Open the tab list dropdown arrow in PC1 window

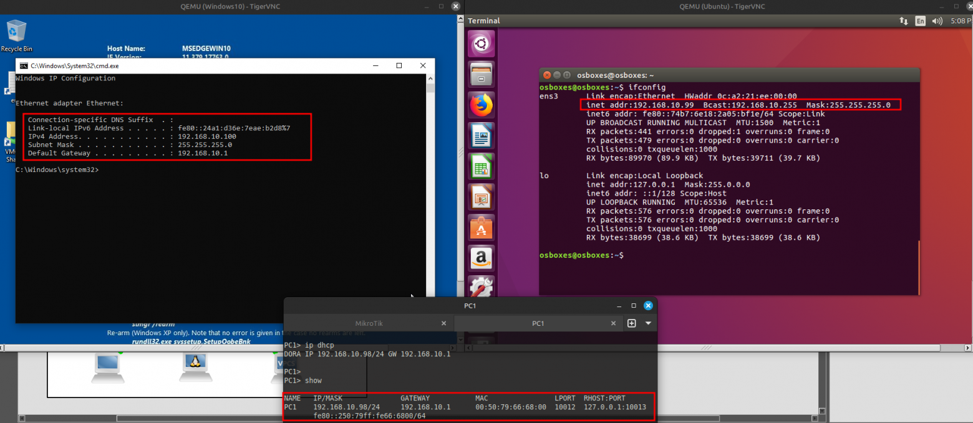coord(648,323)
